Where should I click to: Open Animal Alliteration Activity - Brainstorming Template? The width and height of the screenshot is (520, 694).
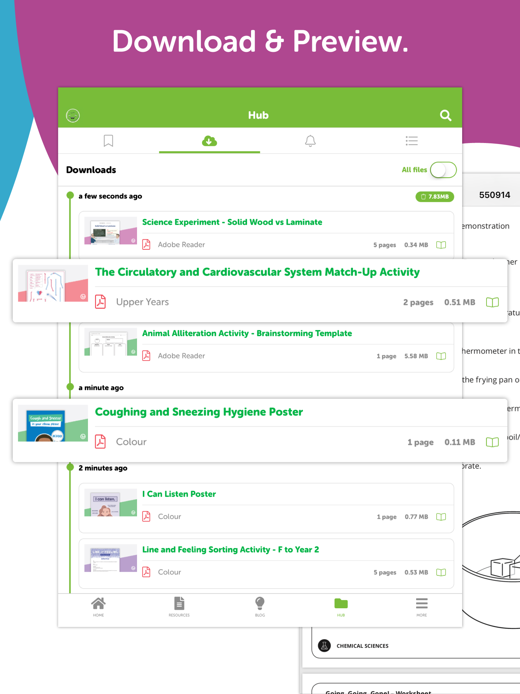(247, 333)
